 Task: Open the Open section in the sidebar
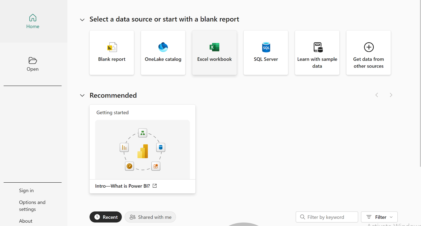33,64
